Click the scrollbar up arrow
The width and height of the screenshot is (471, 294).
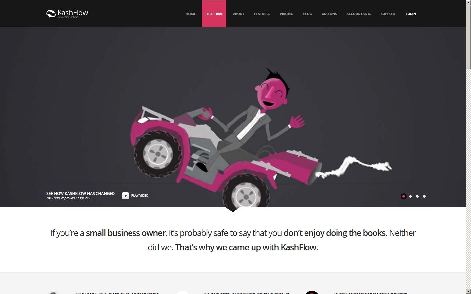click(468, 3)
